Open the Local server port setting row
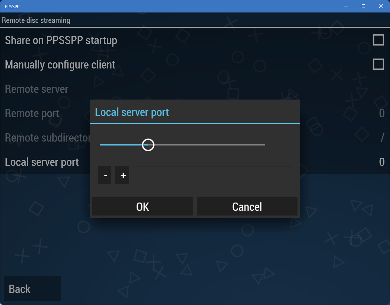The image size is (390, 305). click(x=42, y=162)
